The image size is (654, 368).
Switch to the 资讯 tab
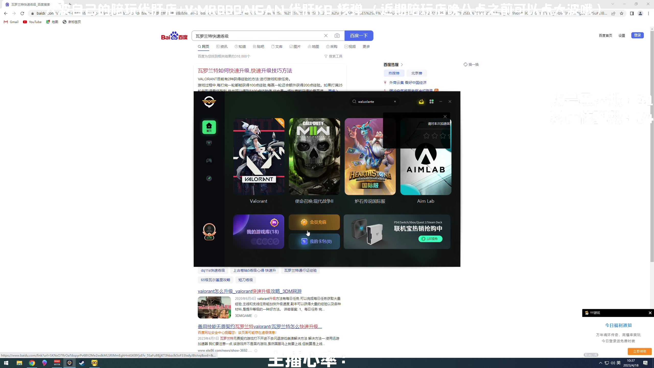coord(222,47)
